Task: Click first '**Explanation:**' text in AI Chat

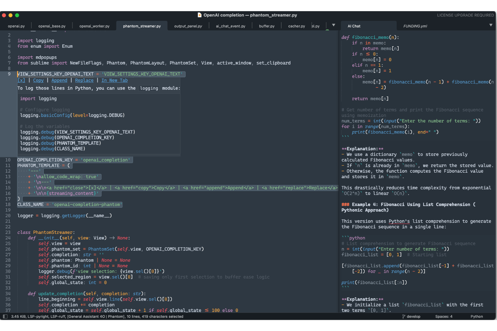Action: tap(362, 149)
